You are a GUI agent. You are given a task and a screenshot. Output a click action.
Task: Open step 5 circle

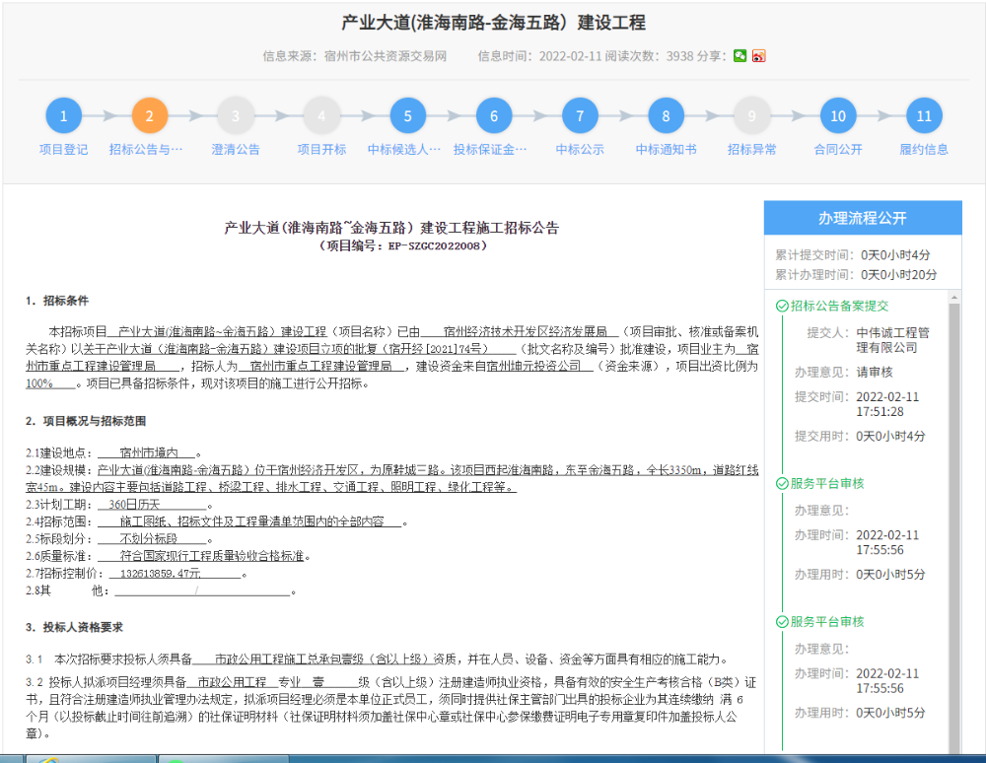[407, 115]
